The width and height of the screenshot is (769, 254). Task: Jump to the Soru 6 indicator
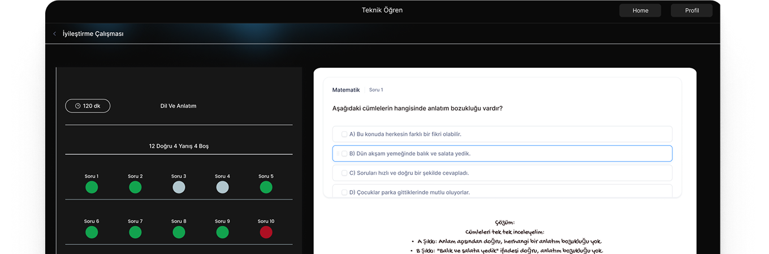point(92,232)
